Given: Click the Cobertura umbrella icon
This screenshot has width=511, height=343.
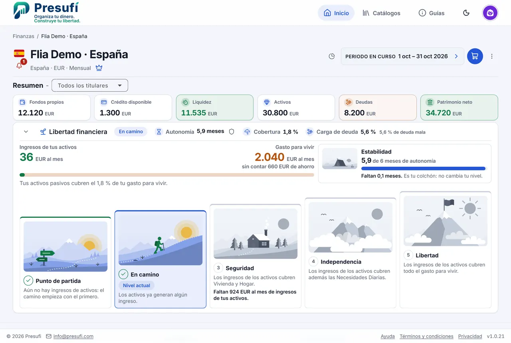Looking at the screenshot, I should [x=247, y=132].
